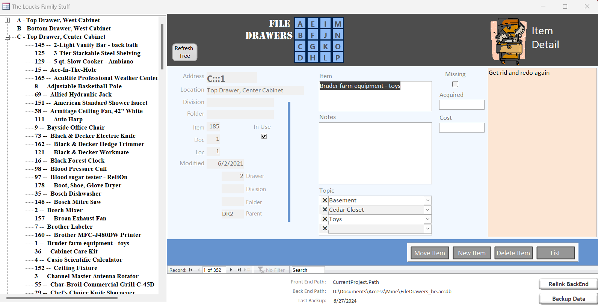The width and height of the screenshot is (598, 306).
Task: Click the Delete Item button
Action: tap(513, 253)
